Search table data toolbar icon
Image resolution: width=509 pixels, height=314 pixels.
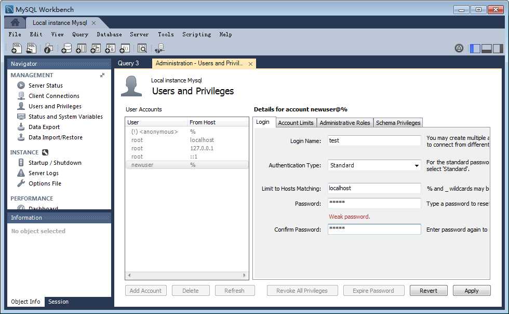[x=142, y=48]
